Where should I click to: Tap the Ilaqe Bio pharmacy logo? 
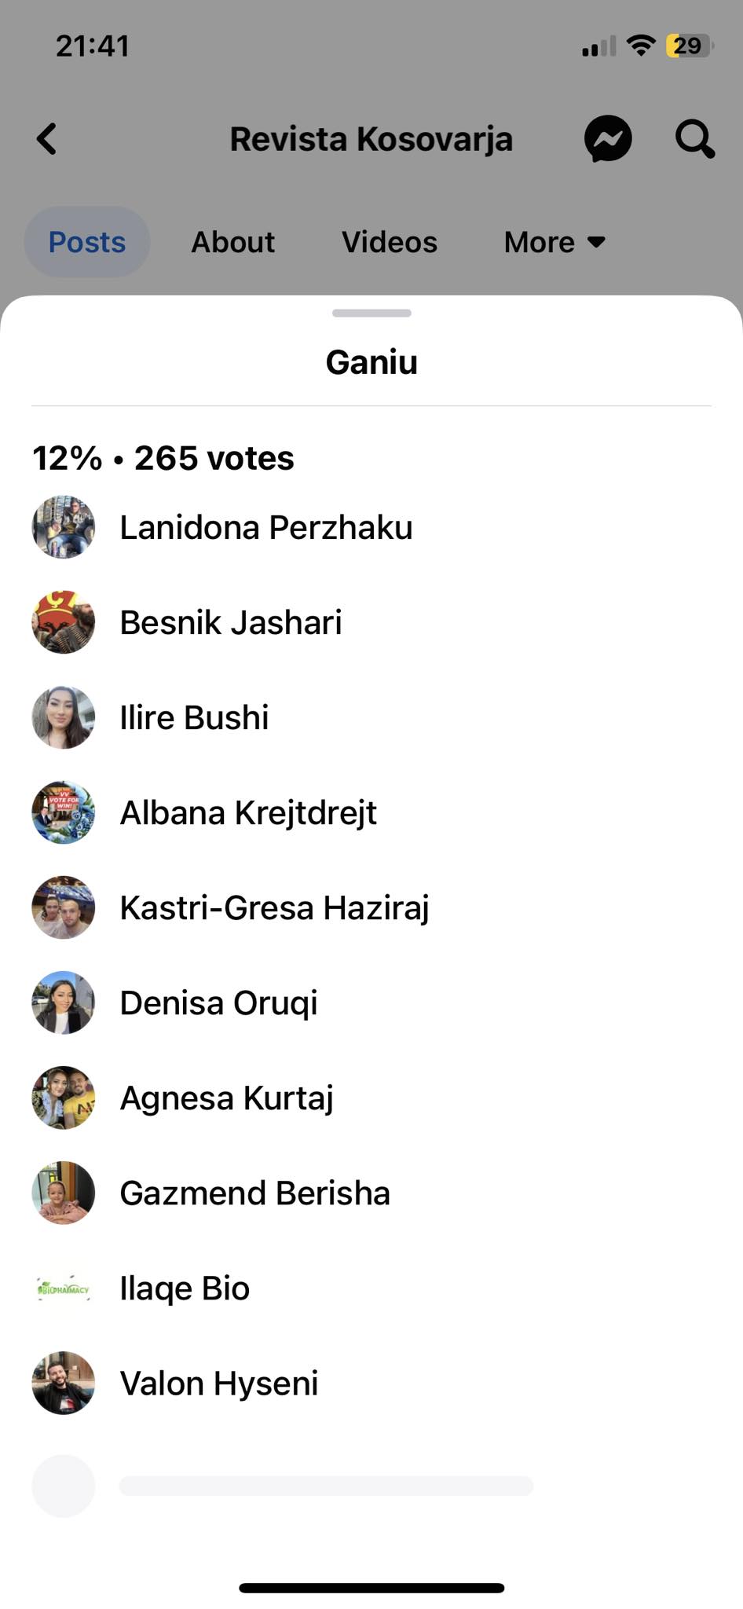[64, 1288]
